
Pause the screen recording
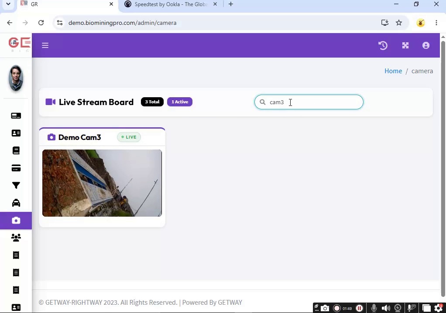click(359, 308)
